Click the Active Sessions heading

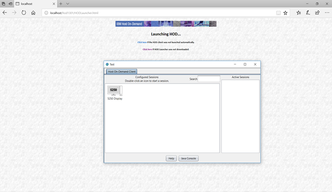click(x=240, y=77)
